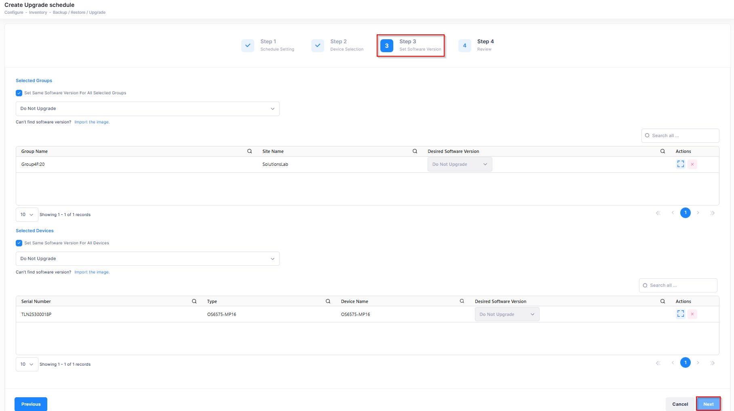
Task: Open the Selected Groups software version dropdown
Action: [148, 109]
